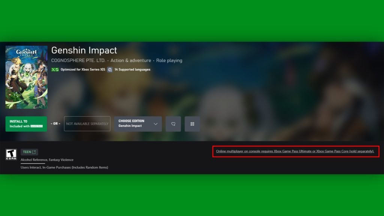Click the ESRB Teen rating icon
The height and width of the screenshot is (216, 384).
(10, 155)
